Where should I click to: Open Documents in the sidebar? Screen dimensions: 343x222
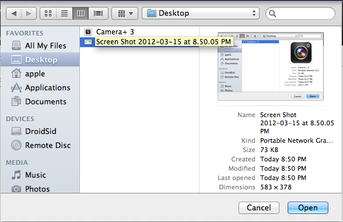click(40, 101)
